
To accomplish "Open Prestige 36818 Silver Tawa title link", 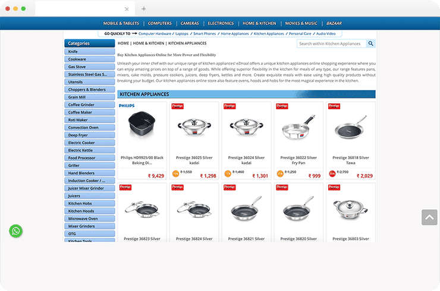I will (350, 160).
